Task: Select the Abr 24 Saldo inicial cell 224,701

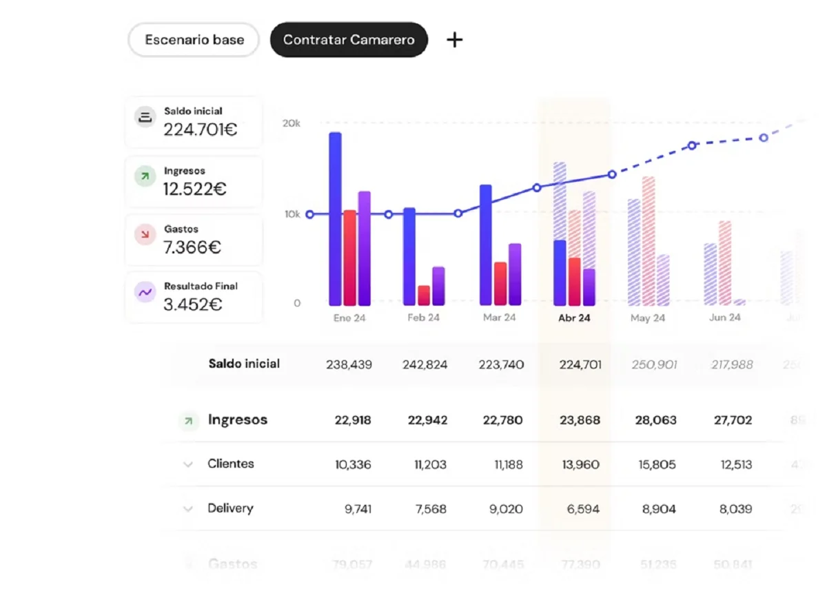Action: 580,365
